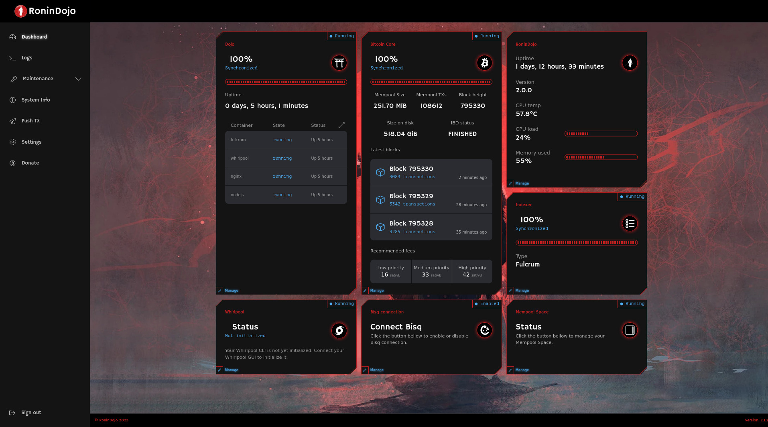Click the Low priority fee cell
Viewport: 768px width, 427px height.
pyautogui.click(x=391, y=272)
